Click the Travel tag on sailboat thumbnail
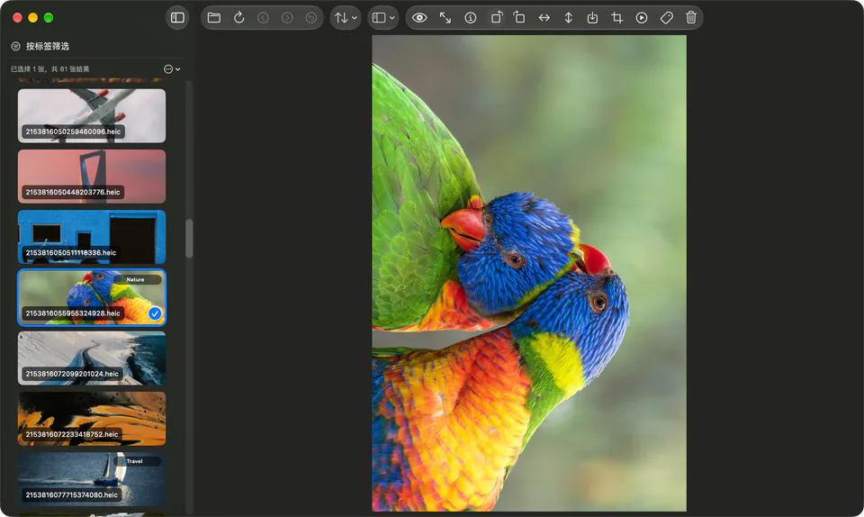This screenshot has width=864, height=517. [x=134, y=461]
